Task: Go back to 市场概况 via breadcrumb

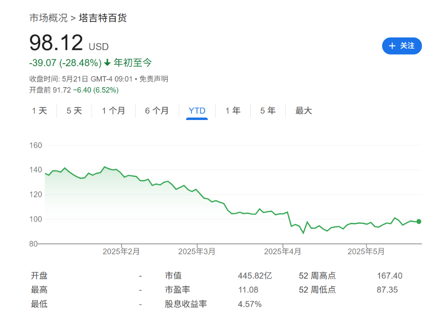Action: (x=48, y=18)
